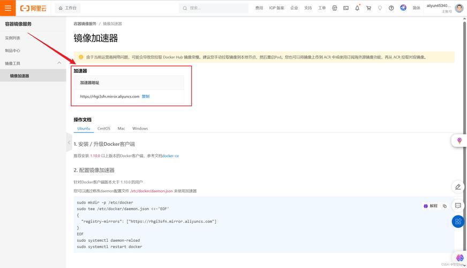This screenshot has height=268, width=467.
Task: Click the 解释 explain code button
Action: click(x=431, y=206)
